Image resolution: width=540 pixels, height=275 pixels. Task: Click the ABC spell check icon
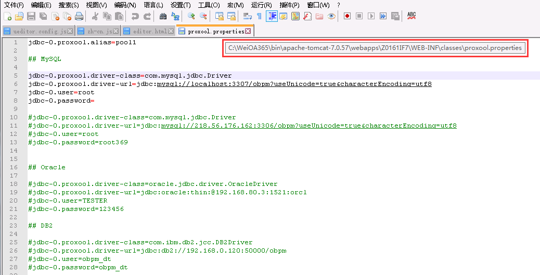[412, 16]
